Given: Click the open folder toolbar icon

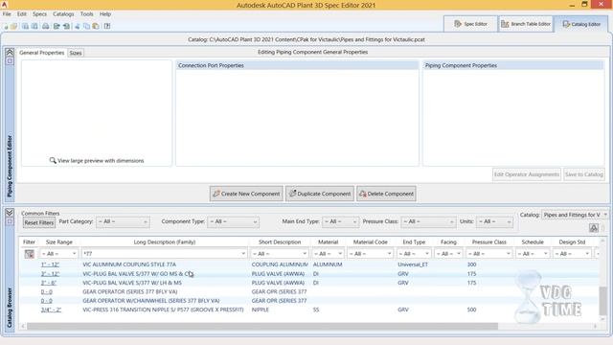Looking at the screenshot, I should tap(13, 26).
